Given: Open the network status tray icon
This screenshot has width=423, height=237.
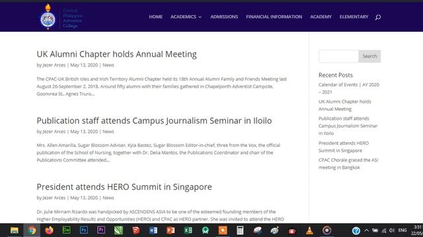Looking at the screenshot, I should click(x=384, y=230).
